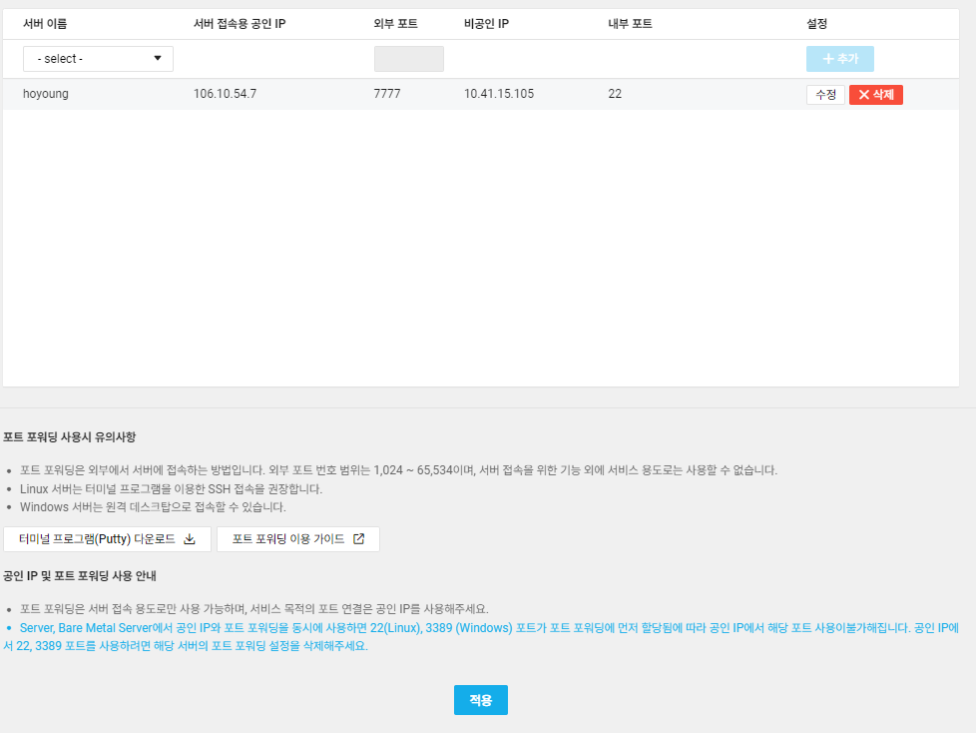This screenshot has width=976, height=733.
Task: Click the 추가 add button
Action: coord(839,59)
